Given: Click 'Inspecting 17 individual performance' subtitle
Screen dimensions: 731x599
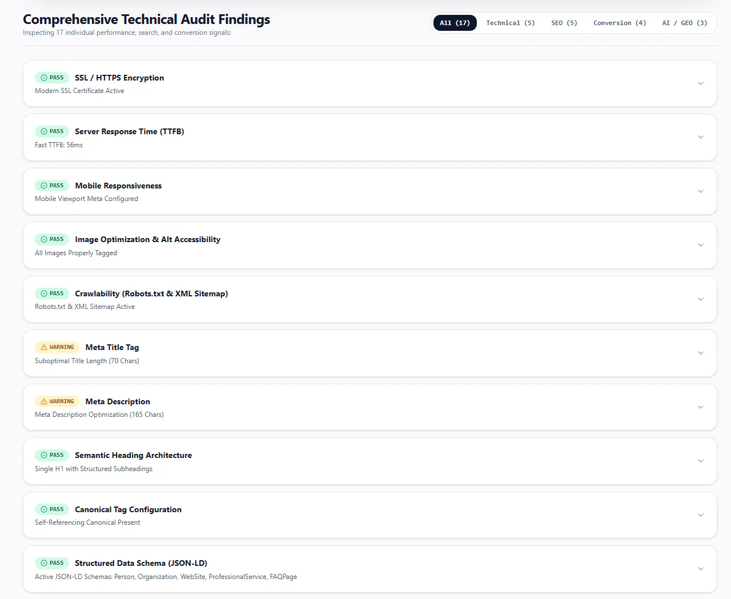Looking at the screenshot, I should (127, 33).
